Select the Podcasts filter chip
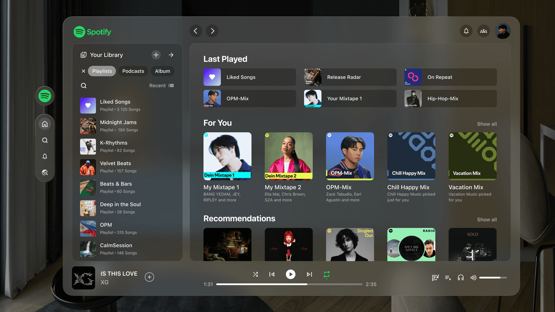Screen dimensions: 555x312 pyautogui.click(x=133, y=71)
